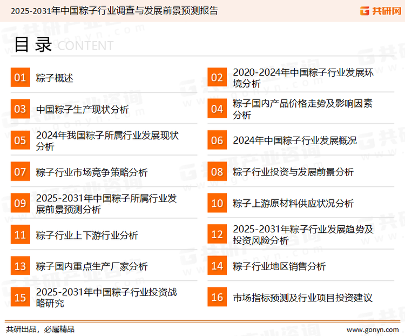Select chapter 粽子行业地区销售分析

pyautogui.click(x=279, y=266)
